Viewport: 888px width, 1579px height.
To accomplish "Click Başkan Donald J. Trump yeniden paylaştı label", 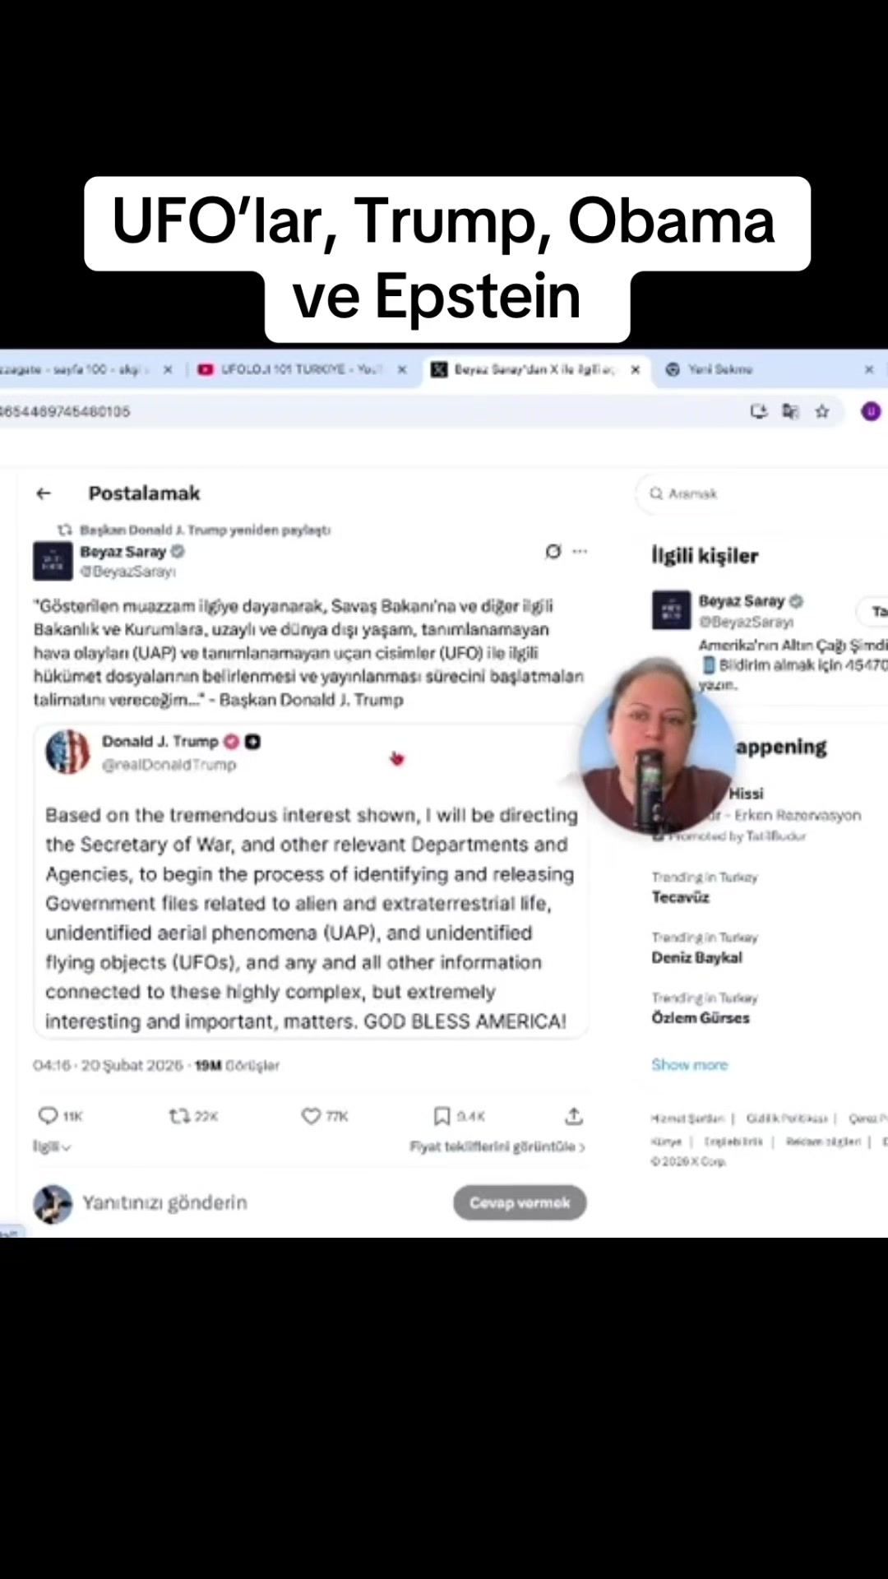I will tap(205, 530).
